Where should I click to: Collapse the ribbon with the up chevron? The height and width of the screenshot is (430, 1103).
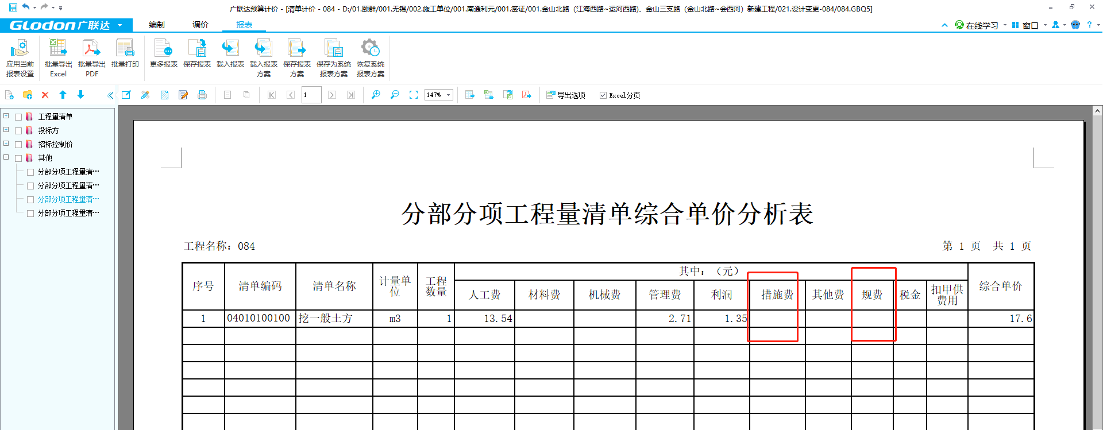[x=944, y=25]
